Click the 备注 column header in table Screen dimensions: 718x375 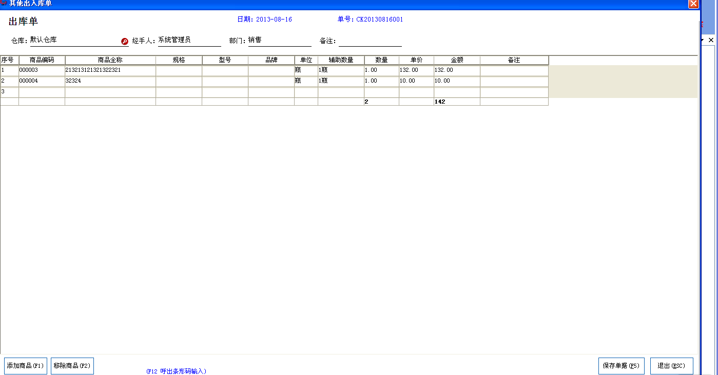514,60
